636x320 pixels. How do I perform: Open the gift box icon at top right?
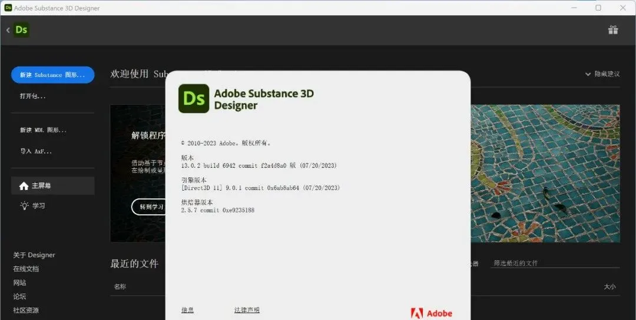pyautogui.click(x=613, y=29)
